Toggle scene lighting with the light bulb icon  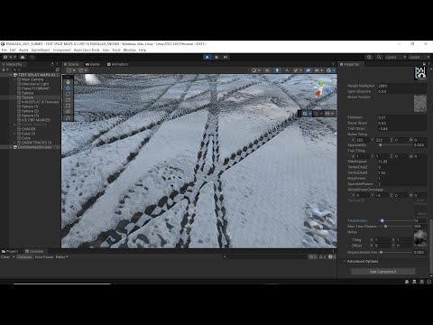pyautogui.click(x=277, y=70)
